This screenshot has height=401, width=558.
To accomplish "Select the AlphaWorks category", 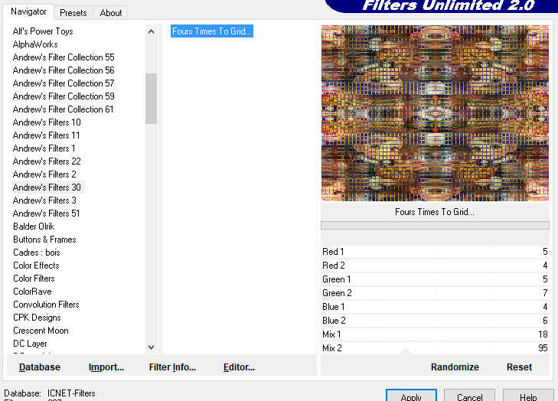I will [35, 44].
